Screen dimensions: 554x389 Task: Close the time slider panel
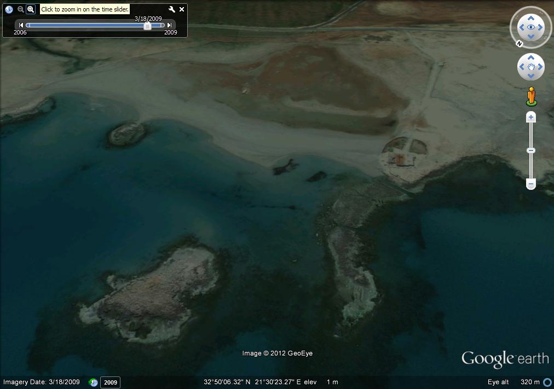(x=182, y=9)
